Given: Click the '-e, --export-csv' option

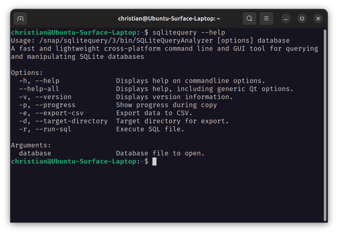Looking at the screenshot, I should 51,113.
